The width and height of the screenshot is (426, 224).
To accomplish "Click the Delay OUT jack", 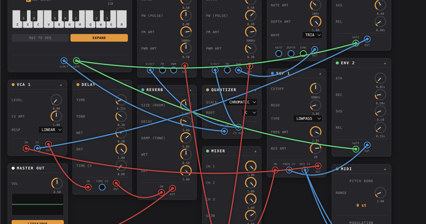I will (116, 183).
